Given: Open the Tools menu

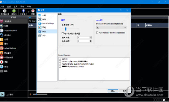Looking at the screenshot, I should pyautogui.click(x=15, y=6).
